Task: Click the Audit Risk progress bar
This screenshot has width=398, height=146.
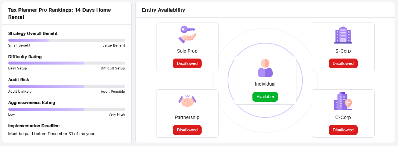Action: click(67, 86)
